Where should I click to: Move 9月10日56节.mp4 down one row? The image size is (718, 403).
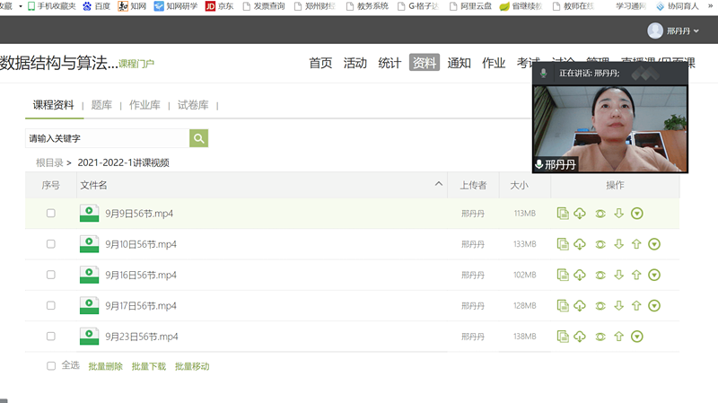point(618,244)
